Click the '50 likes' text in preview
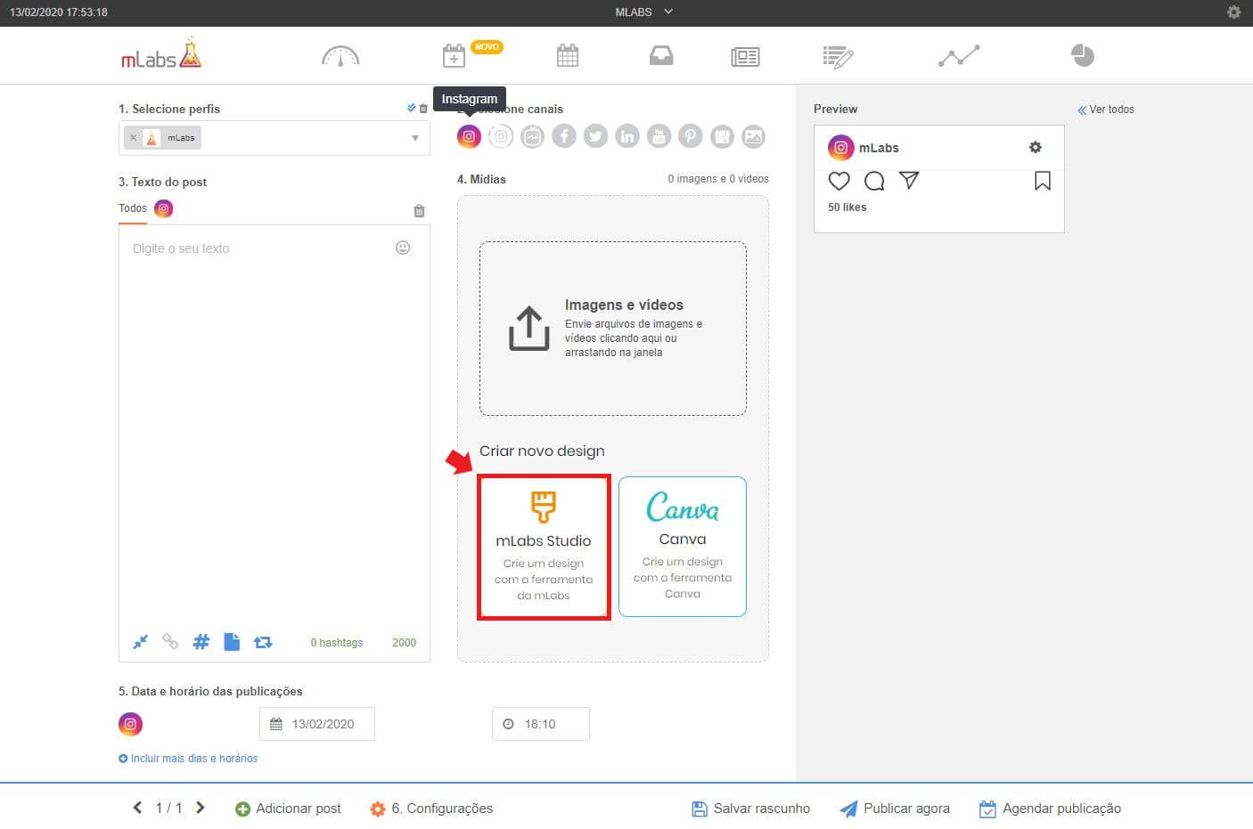Viewport: 1253px width, 829px height. [847, 207]
